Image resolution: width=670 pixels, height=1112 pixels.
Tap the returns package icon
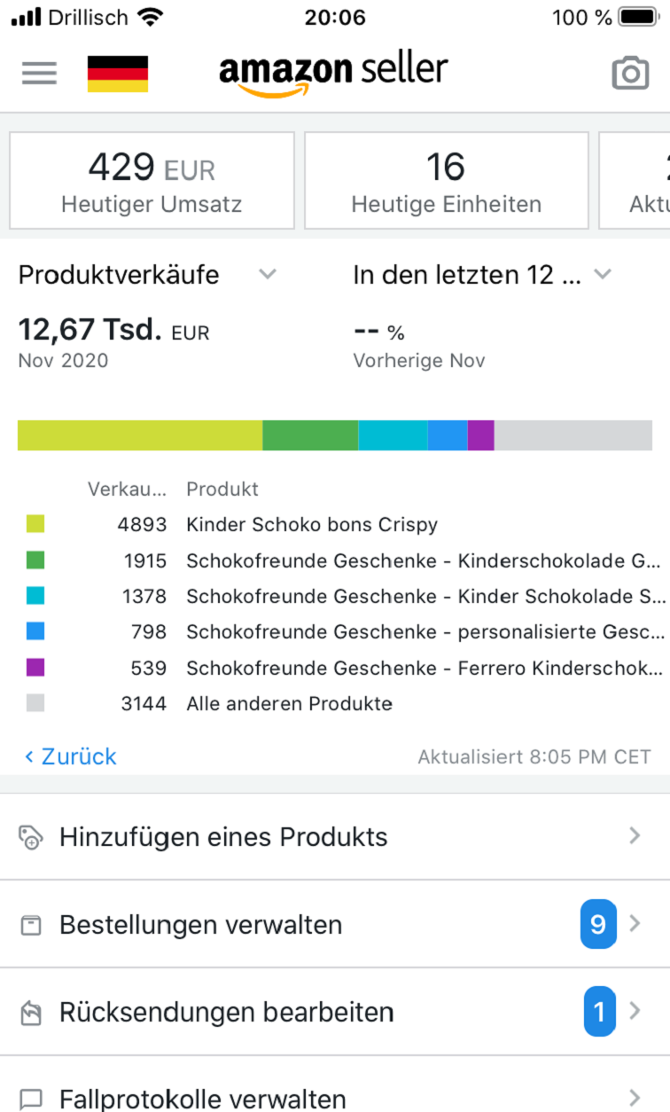pos(31,1013)
